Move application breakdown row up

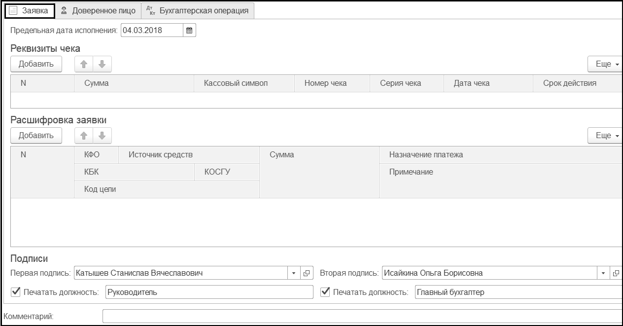click(x=84, y=135)
